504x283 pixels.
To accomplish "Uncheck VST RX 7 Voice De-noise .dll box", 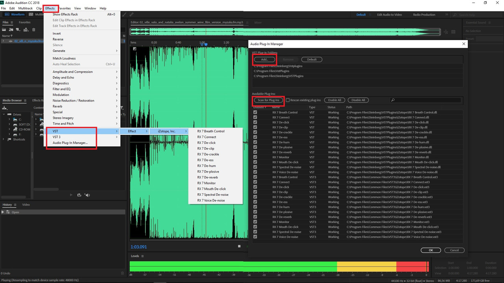I will [x=255, y=172].
